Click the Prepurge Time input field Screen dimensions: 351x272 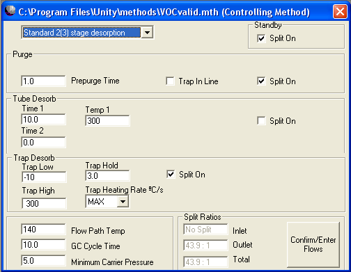(43, 81)
